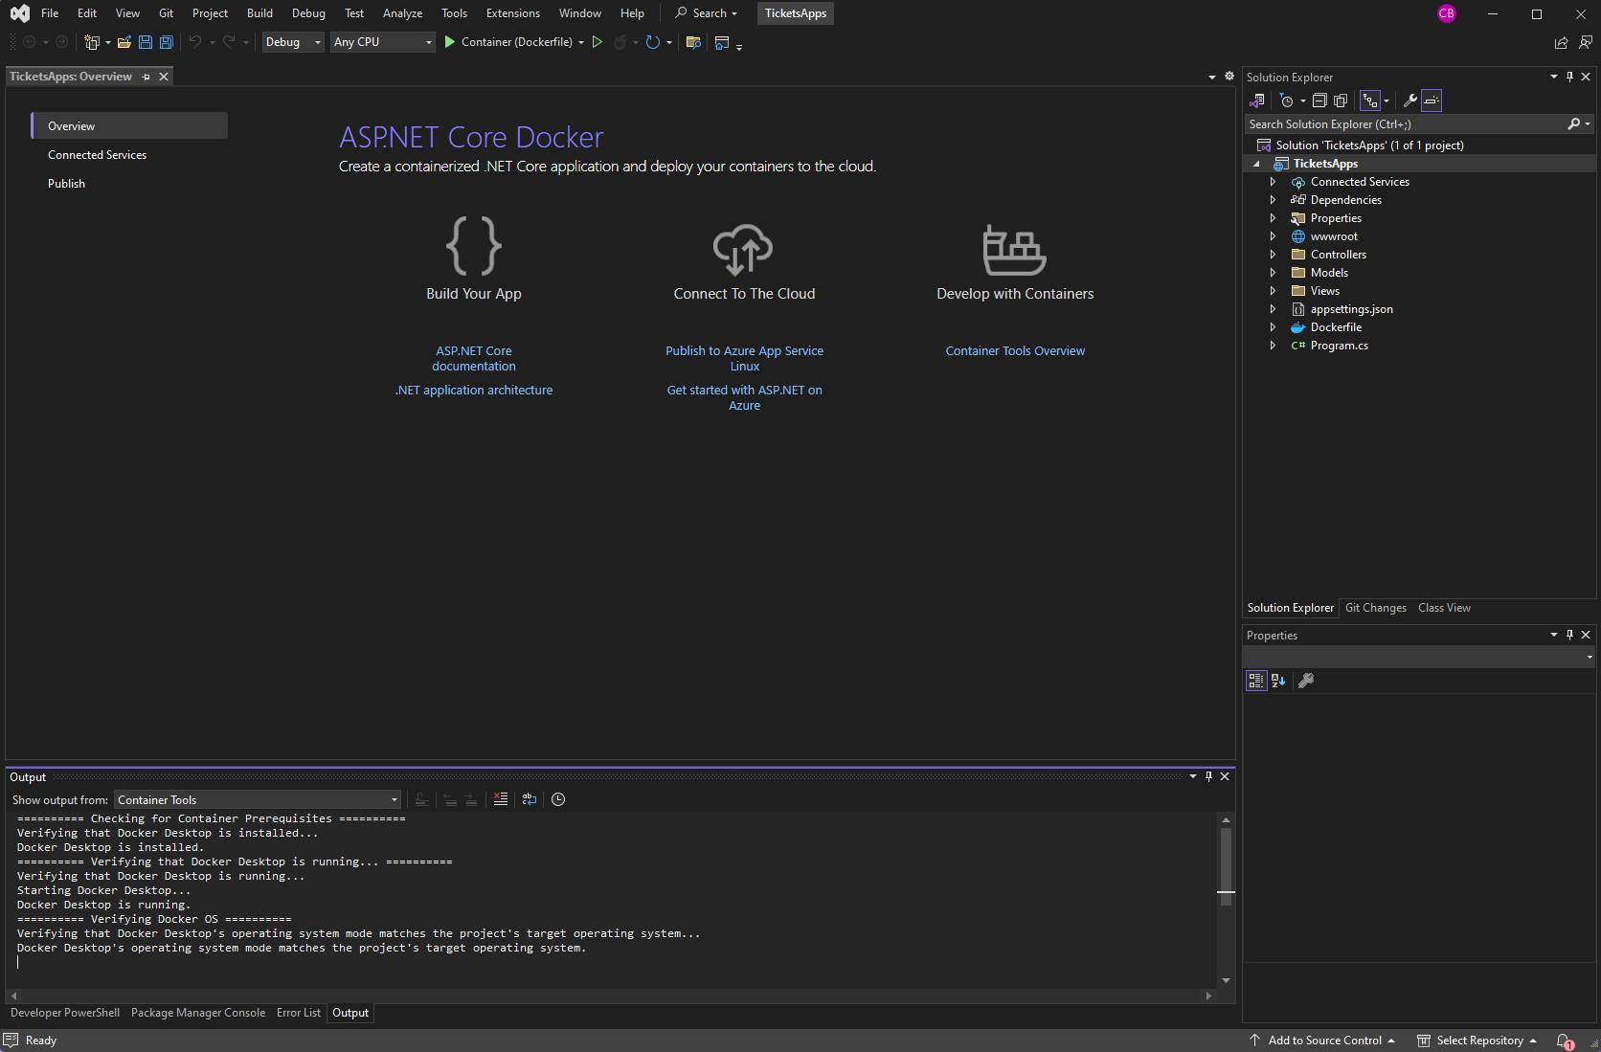The height and width of the screenshot is (1052, 1601).
Task: Switch to Git Changes tab
Action: tap(1375, 608)
